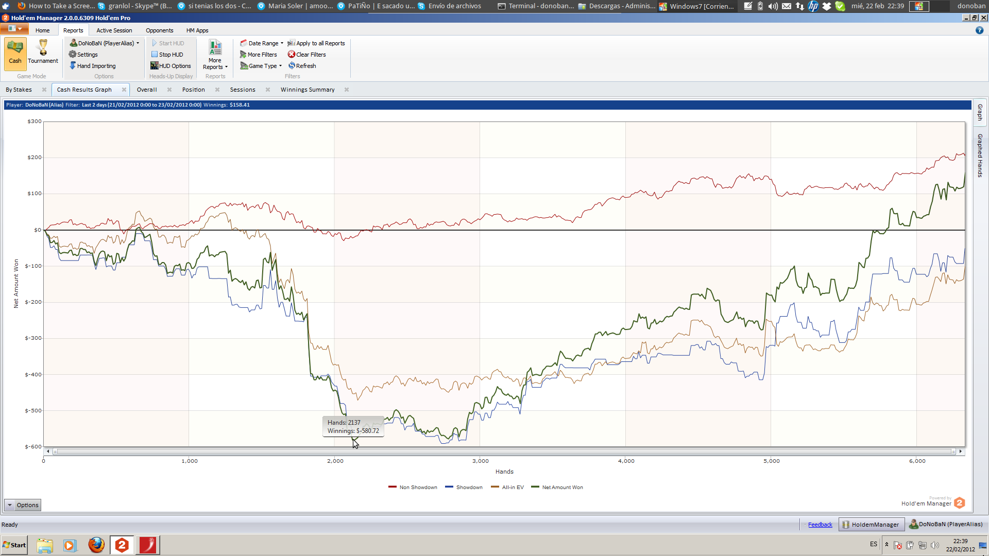Click volume icon in Windows tray
This screenshot has height=556, width=989.
tap(935, 545)
